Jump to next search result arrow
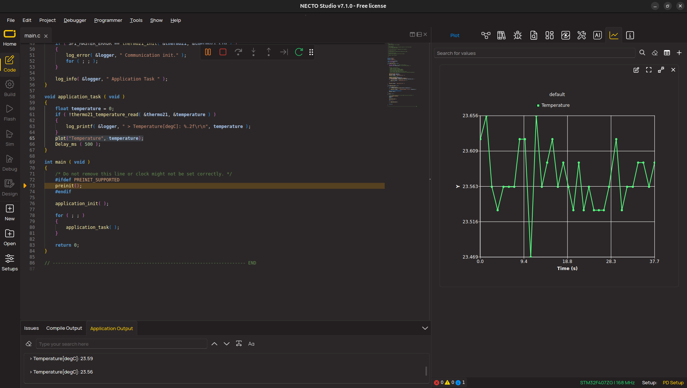 click(x=227, y=344)
